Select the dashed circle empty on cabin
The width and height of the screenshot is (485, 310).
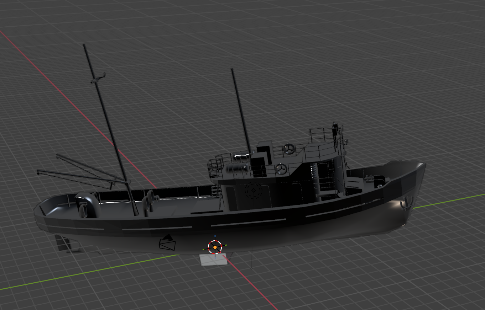(x=254, y=191)
